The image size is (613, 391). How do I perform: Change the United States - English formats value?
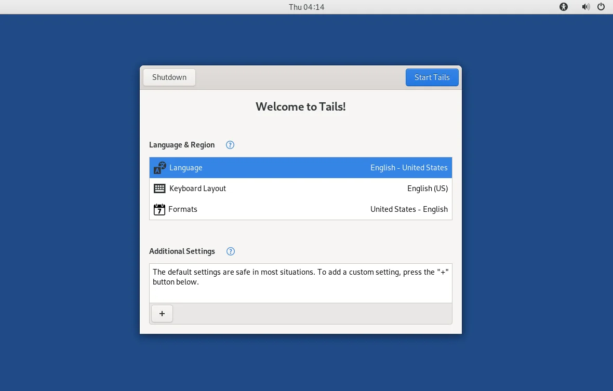coord(409,209)
